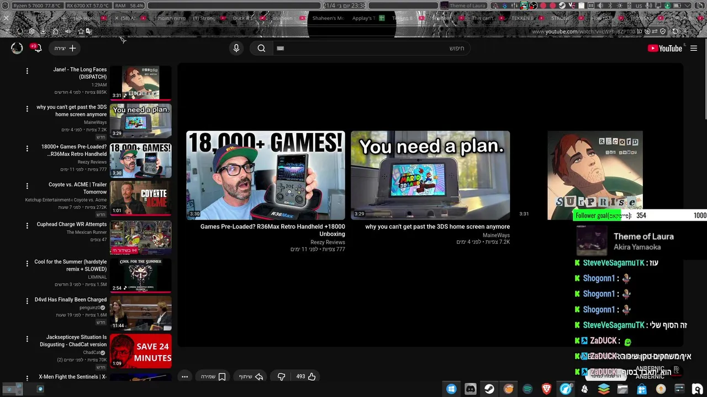Open sidebar thumbnail of Jane! The Long Faces
Screen dimensions: 707x397
pyautogui.click(x=140, y=83)
